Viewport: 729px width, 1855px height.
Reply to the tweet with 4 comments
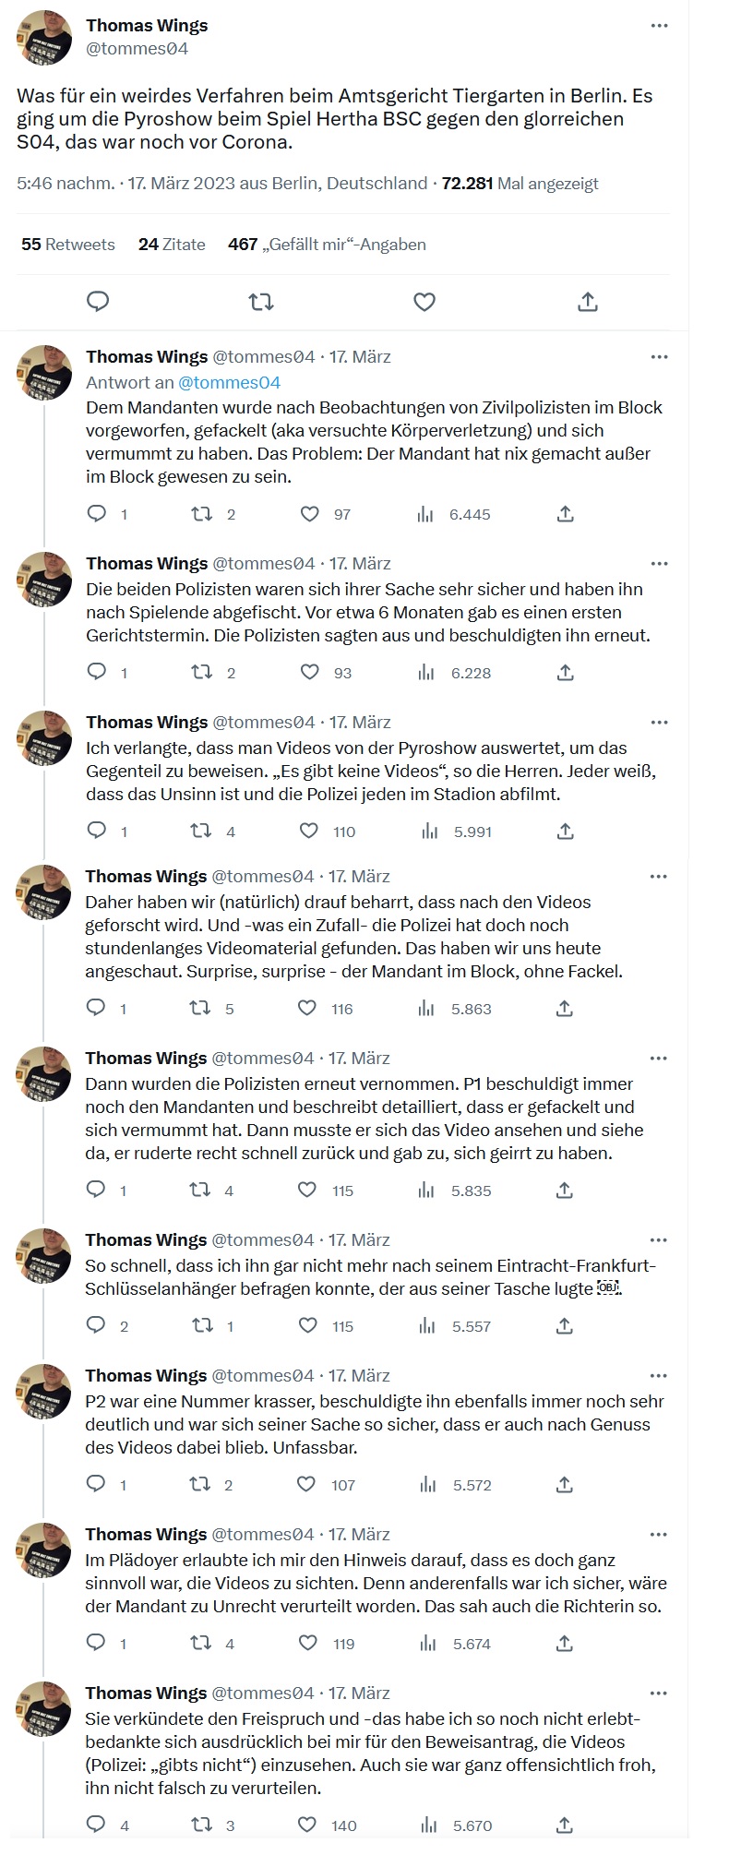click(96, 1825)
